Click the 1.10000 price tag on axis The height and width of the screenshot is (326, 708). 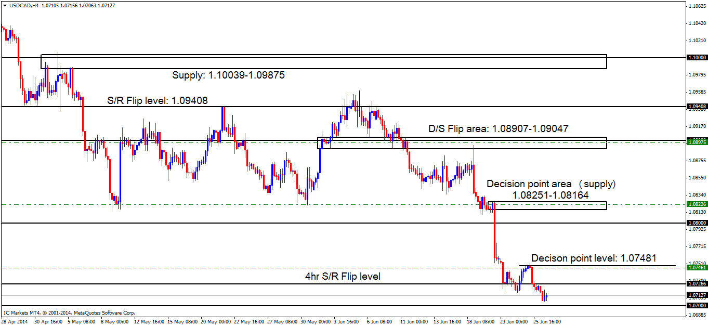click(697, 57)
